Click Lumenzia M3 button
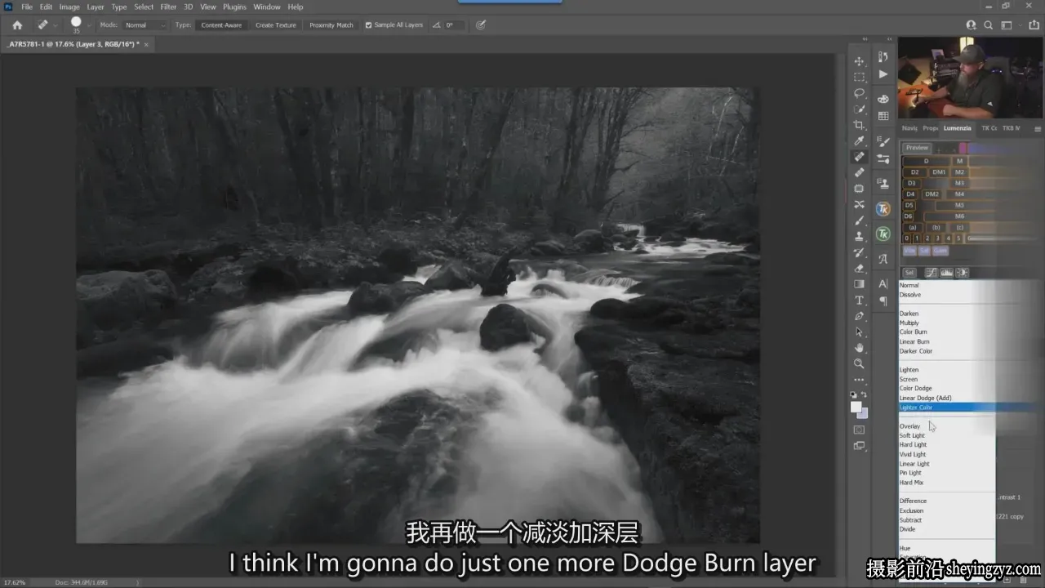The height and width of the screenshot is (588, 1045). 959,183
